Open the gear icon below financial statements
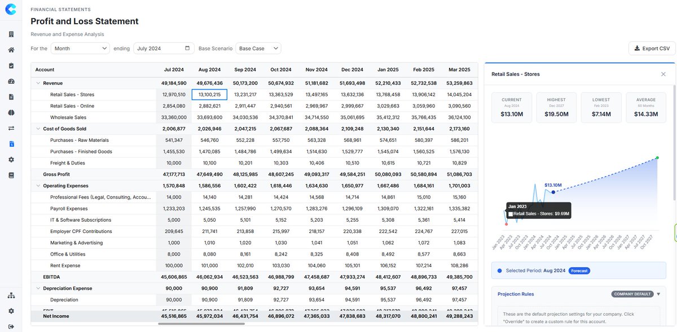The width and height of the screenshot is (677, 332). 11,160
